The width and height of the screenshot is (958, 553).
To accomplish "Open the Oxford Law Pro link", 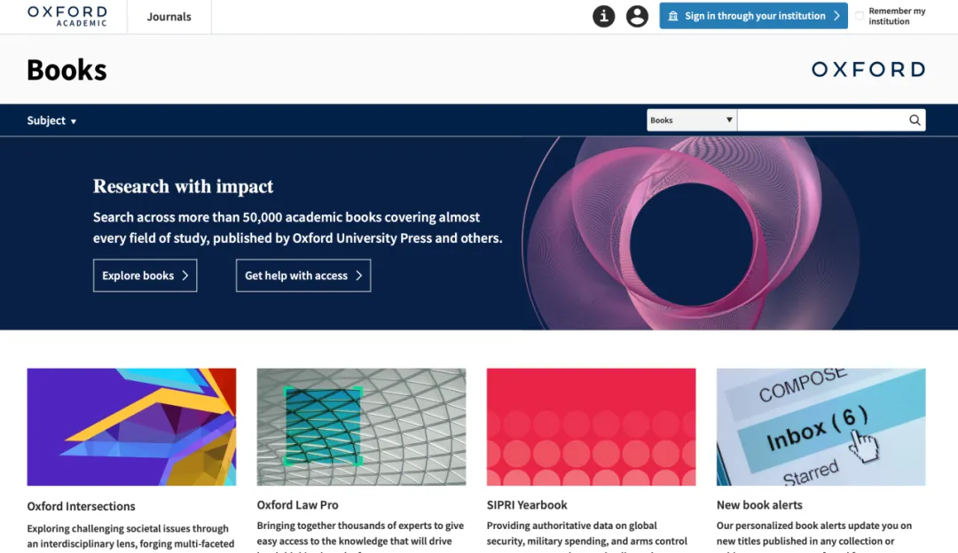I will (297, 505).
